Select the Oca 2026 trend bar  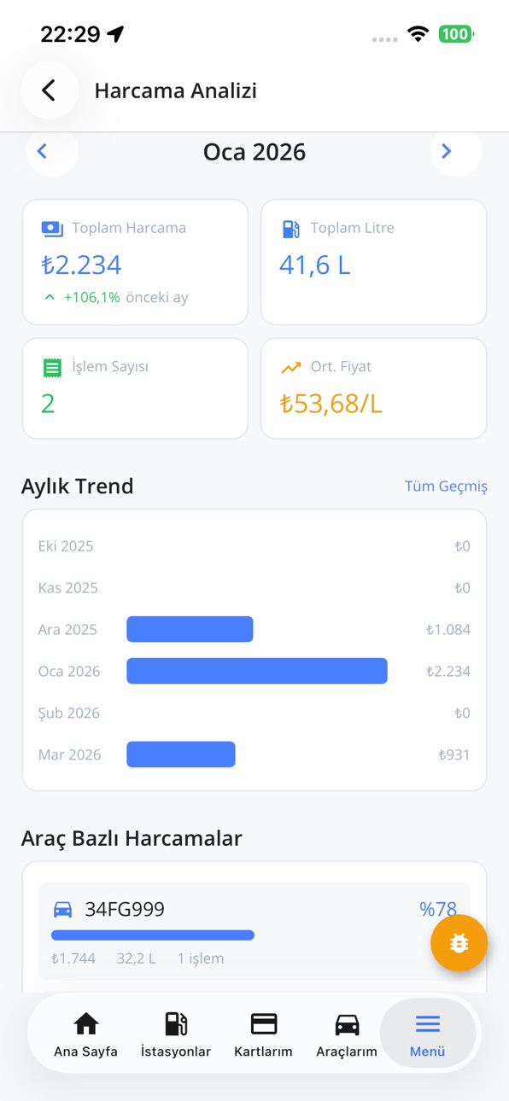click(257, 671)
